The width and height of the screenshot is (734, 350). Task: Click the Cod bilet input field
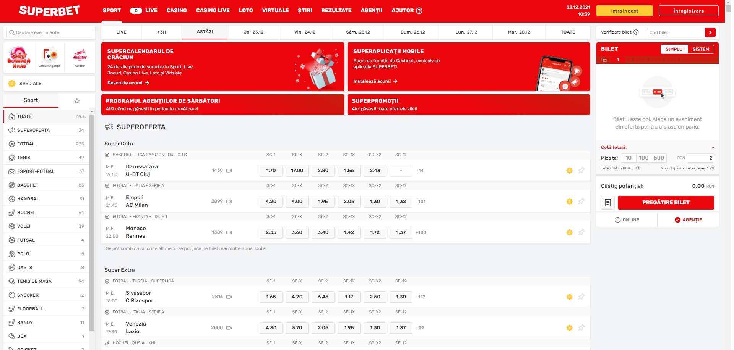pos(676,32)
